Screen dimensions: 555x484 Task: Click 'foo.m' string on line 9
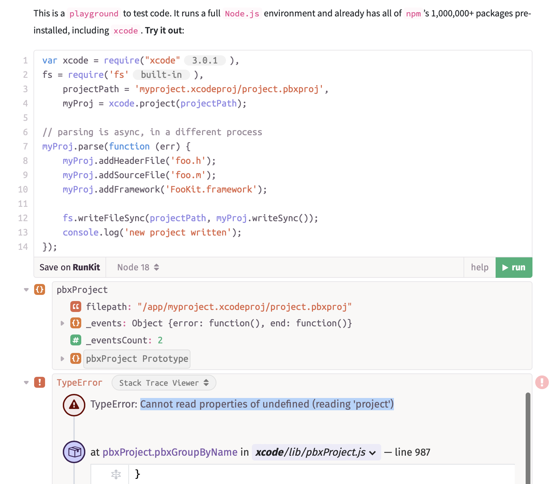click(x=188, y=175)
